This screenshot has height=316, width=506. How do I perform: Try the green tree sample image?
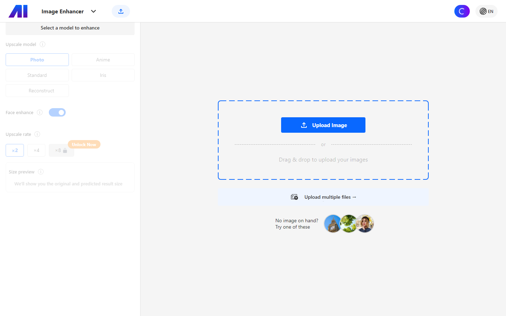[349, 224]
